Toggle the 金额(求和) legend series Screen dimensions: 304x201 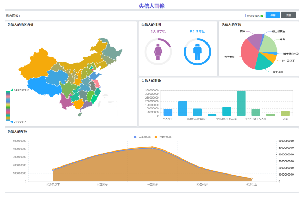tap(163, 137)
